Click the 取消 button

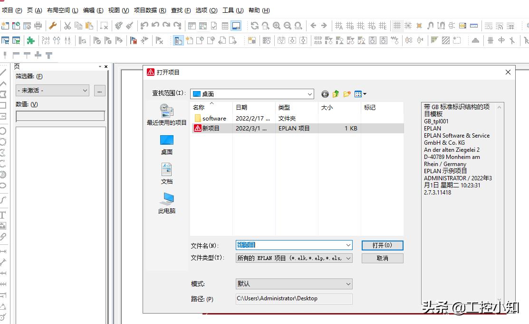point(382,258)
